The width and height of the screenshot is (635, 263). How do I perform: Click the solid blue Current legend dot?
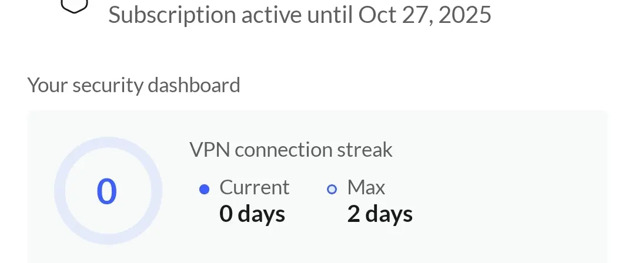(x=205, y=190)
